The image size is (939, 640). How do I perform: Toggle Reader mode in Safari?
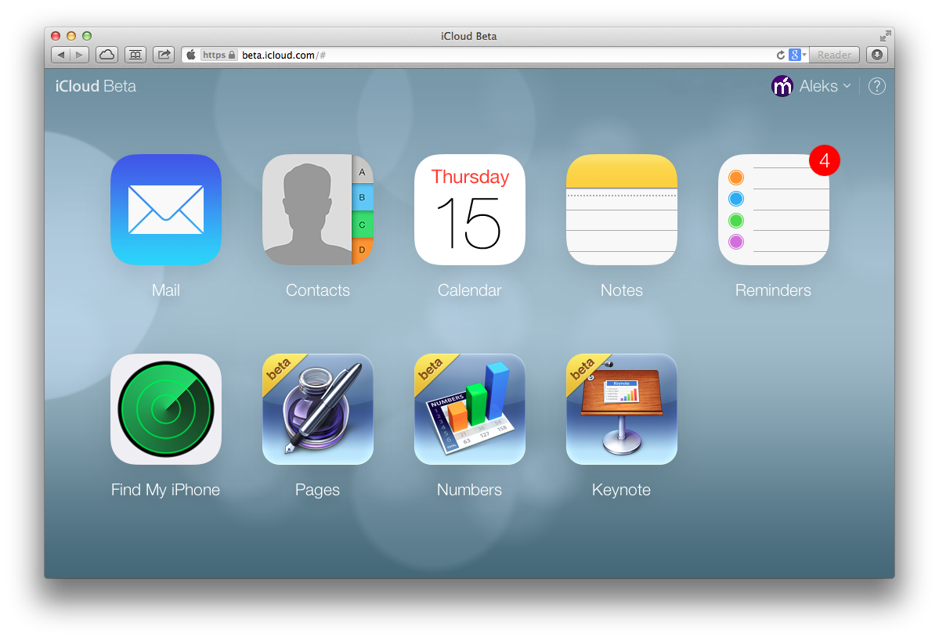(x=833, y=55)
